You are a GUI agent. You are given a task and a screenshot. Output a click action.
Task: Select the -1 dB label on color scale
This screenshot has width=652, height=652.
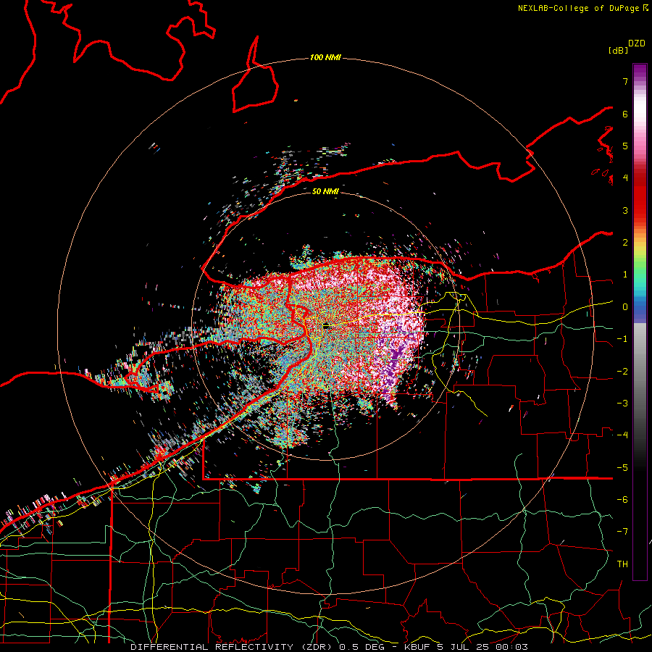pyautogui.click(x=622, y=339)
